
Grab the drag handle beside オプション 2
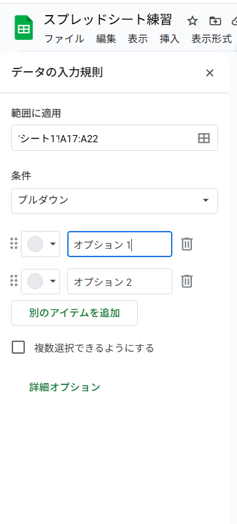click(14, 281)
